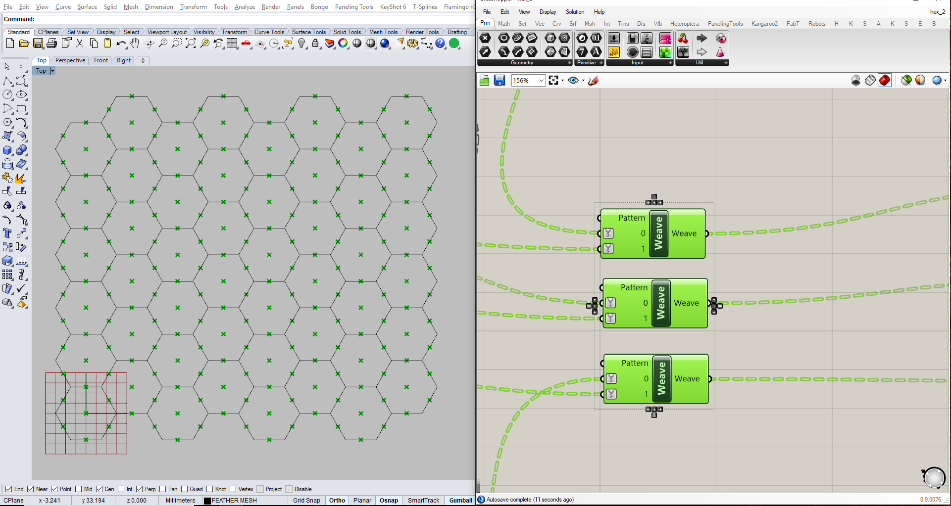Toggle the Point osnap checkbox
Viewport: 951px width, 506px height.
coord(54,489)
